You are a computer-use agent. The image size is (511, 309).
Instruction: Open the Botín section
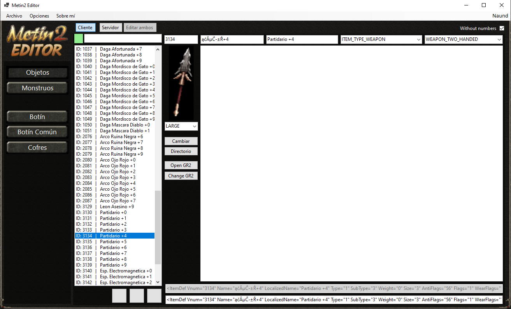click(x=37, y=117)
